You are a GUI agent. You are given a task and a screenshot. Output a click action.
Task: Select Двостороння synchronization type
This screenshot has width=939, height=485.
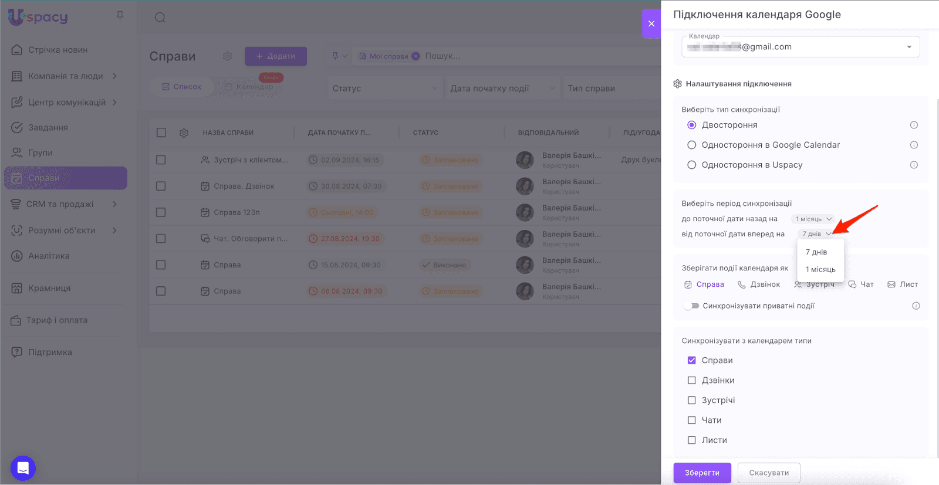(x=692, y=125)
